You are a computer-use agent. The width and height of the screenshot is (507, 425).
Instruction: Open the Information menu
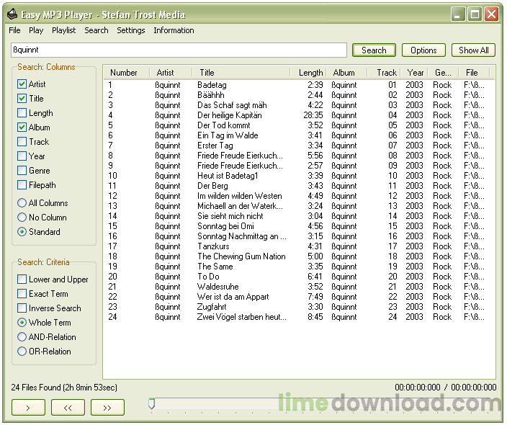tap(174, 30)
